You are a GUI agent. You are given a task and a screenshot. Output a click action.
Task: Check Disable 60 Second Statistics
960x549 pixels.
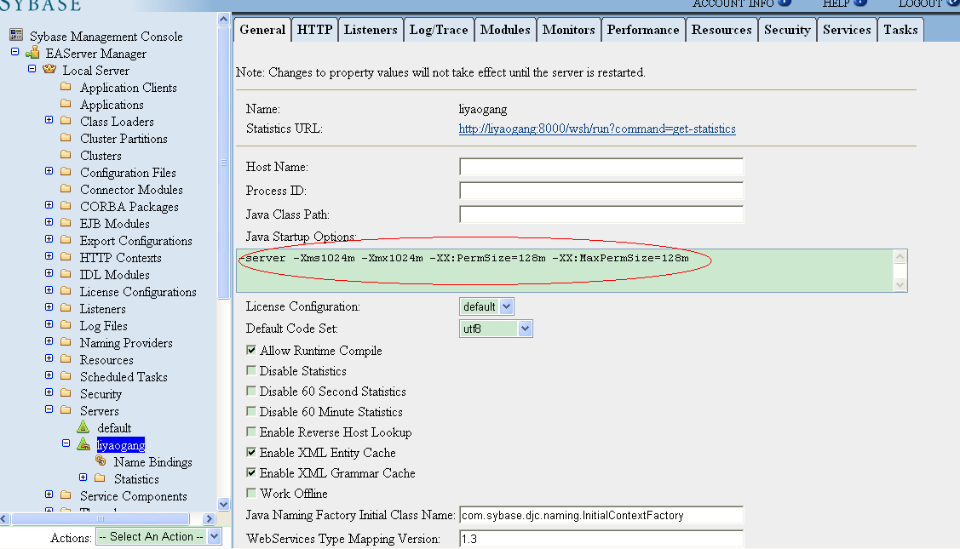pyautogui.click(x=251, y=391)
